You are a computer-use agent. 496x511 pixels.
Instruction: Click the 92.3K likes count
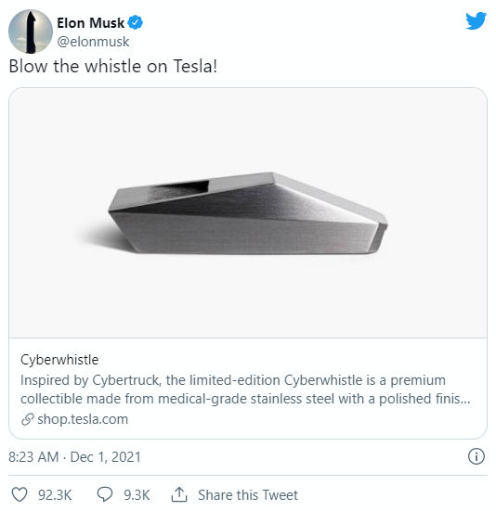coord(55,494)
